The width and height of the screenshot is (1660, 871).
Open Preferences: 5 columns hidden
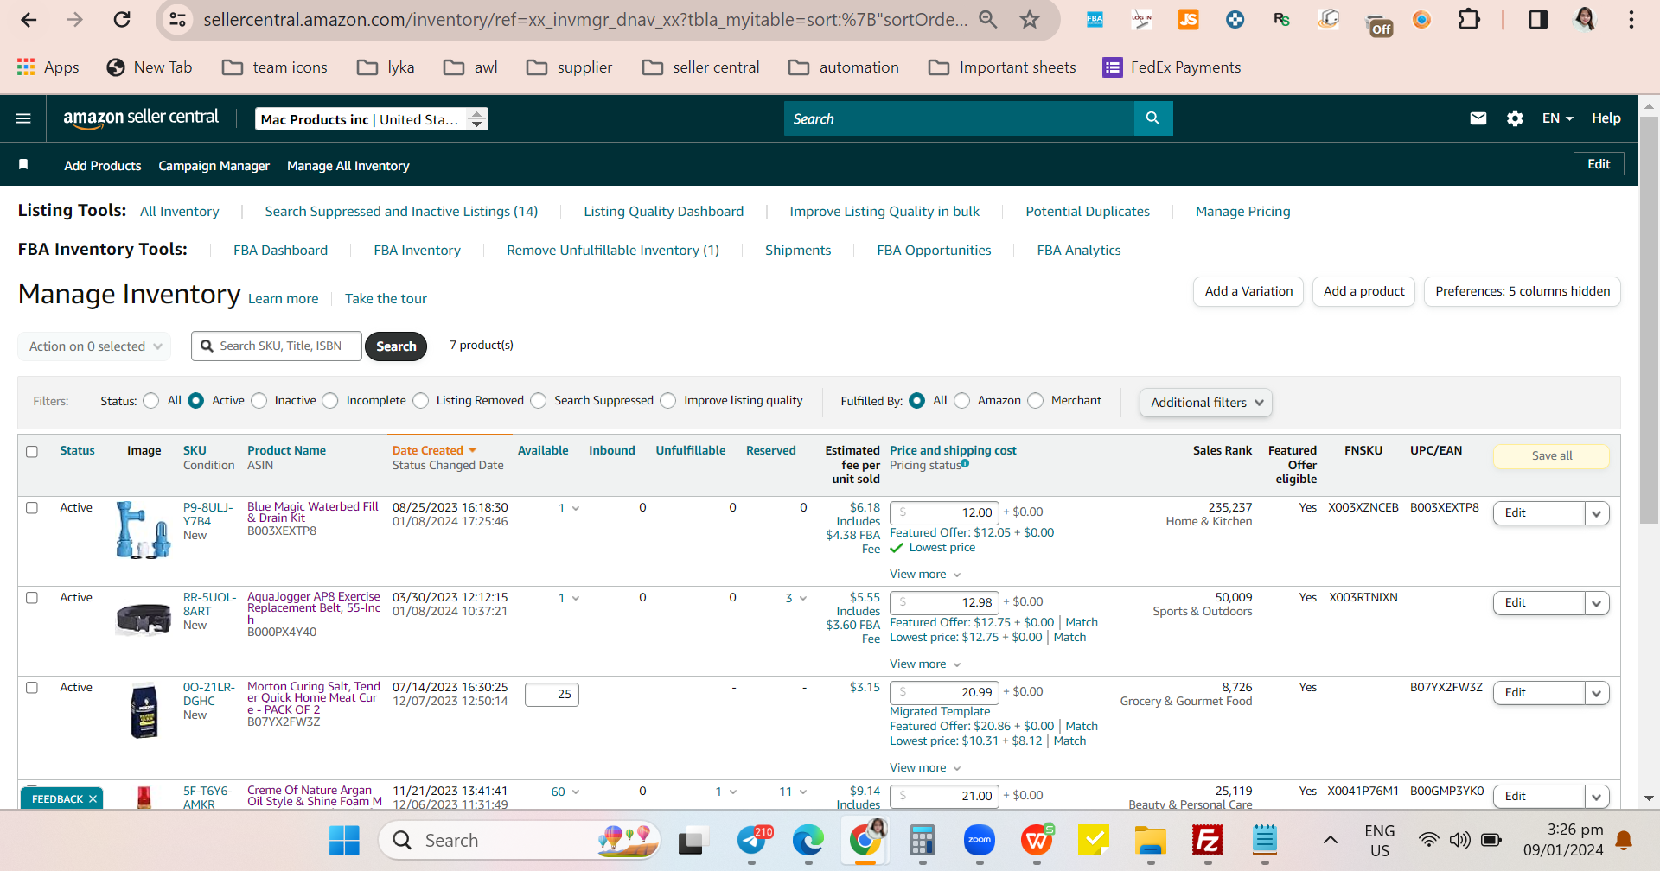point(1523,292)
